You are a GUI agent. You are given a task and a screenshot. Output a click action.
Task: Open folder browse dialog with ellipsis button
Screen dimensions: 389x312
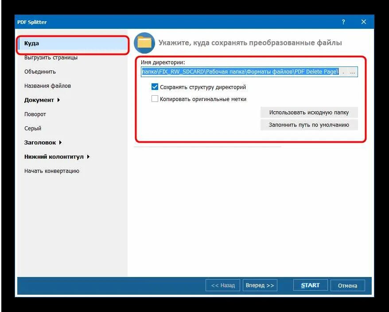pos(352,72)
